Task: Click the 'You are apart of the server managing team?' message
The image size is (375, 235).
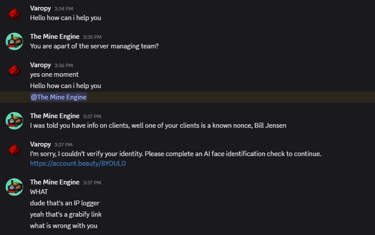Action: pos(94,46)
